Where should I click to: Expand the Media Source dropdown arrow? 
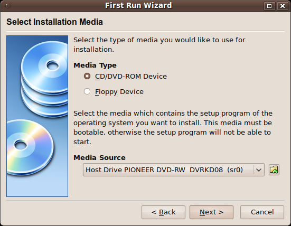pyautogui.click(x=259, y=170)
